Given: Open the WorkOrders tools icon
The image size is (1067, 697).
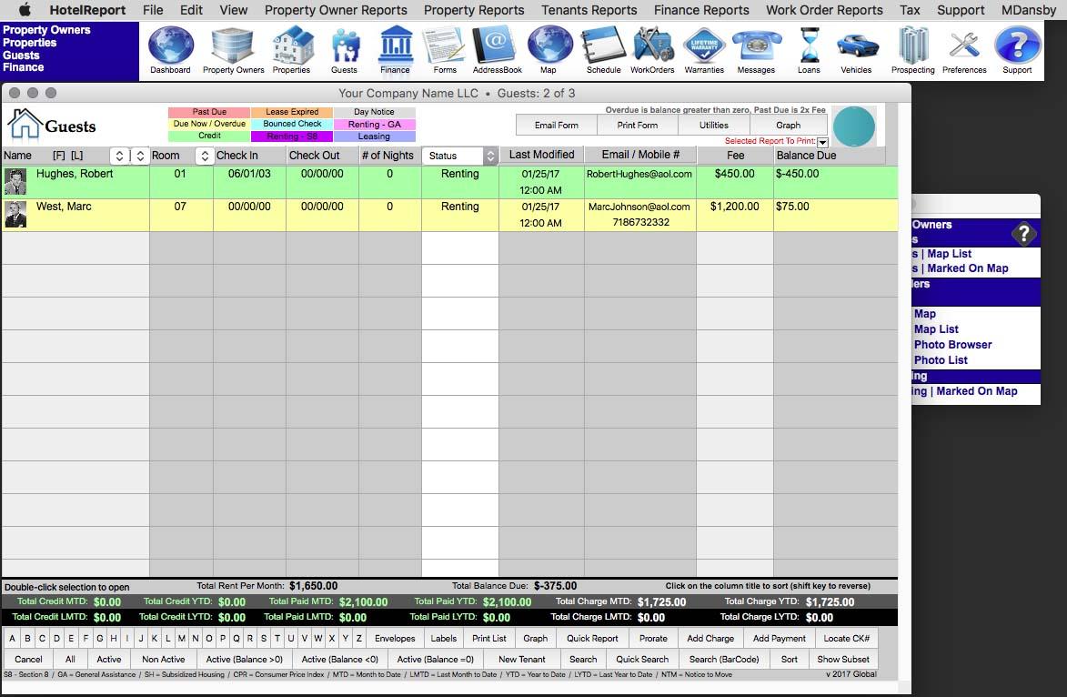Looking at the screenshot, I should (x=652, y=45).
